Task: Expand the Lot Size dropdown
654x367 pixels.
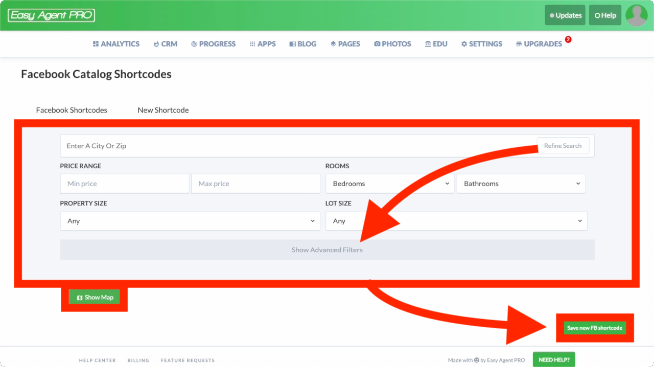Action: 456,221
